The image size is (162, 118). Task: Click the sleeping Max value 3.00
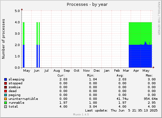[152, 79]
